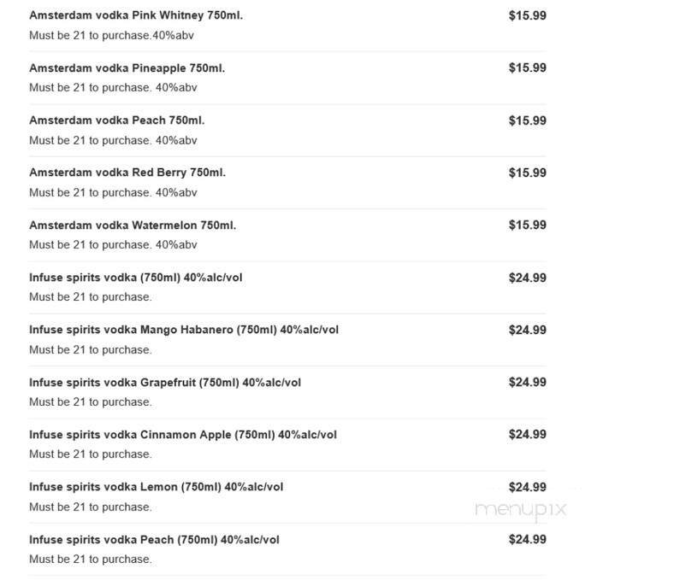
Task: Click Amsterdam vodka Peach 750ml title
Action: tap(116, 120)
